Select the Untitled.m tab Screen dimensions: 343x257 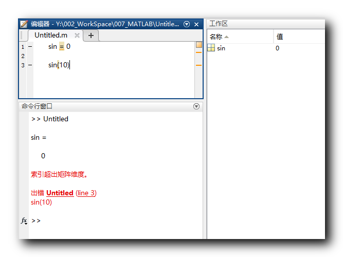(51, 35)
